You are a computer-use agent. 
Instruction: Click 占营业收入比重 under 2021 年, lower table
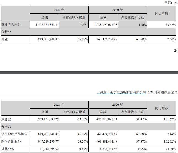(x=74, y=112)
